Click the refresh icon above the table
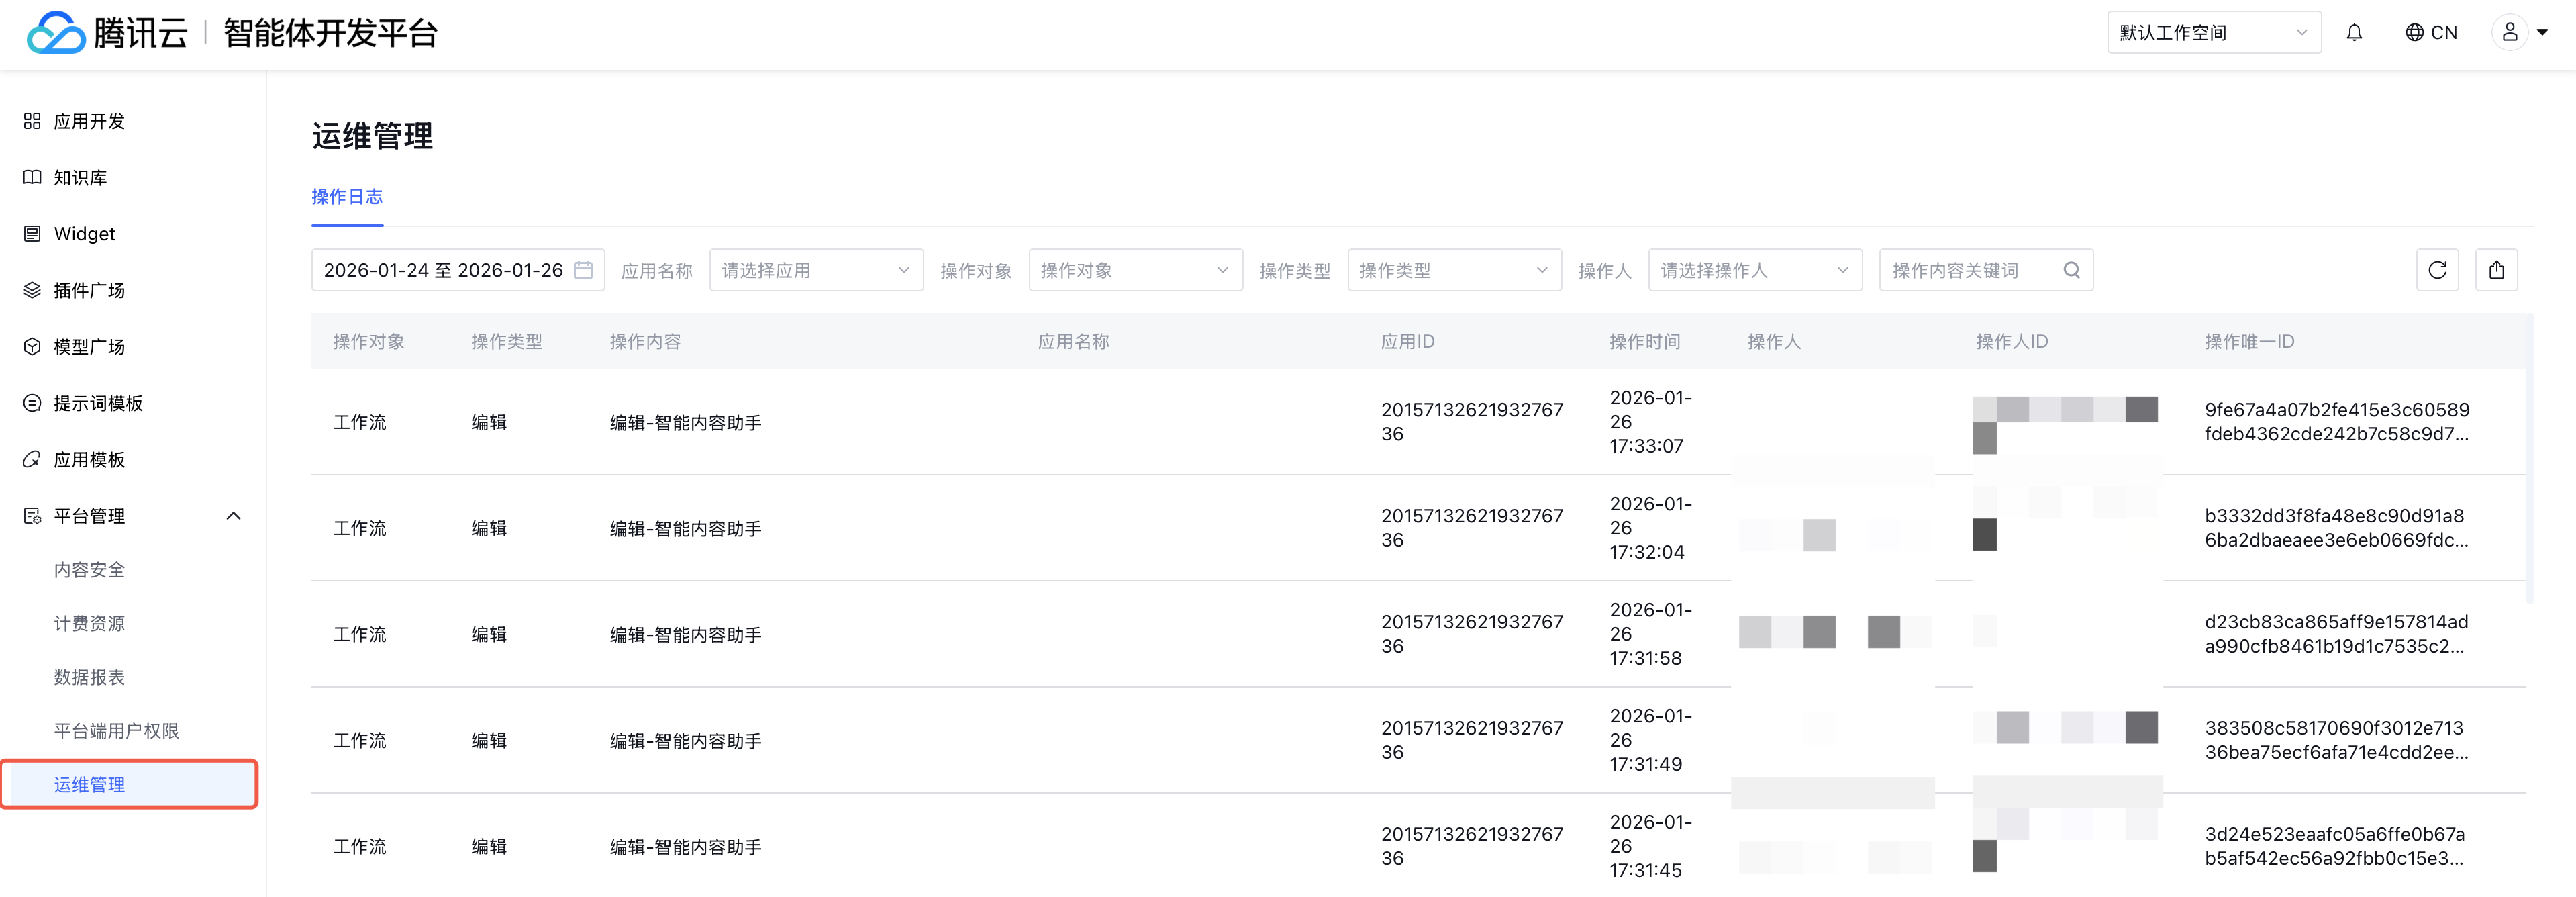The height and width of the screenshot is (897, 2576). (2437, 270)
